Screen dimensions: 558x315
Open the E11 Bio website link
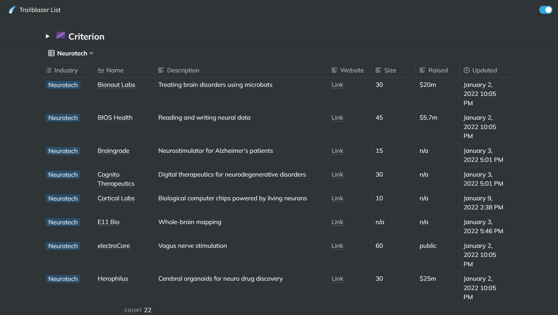(x=337, y=222)
